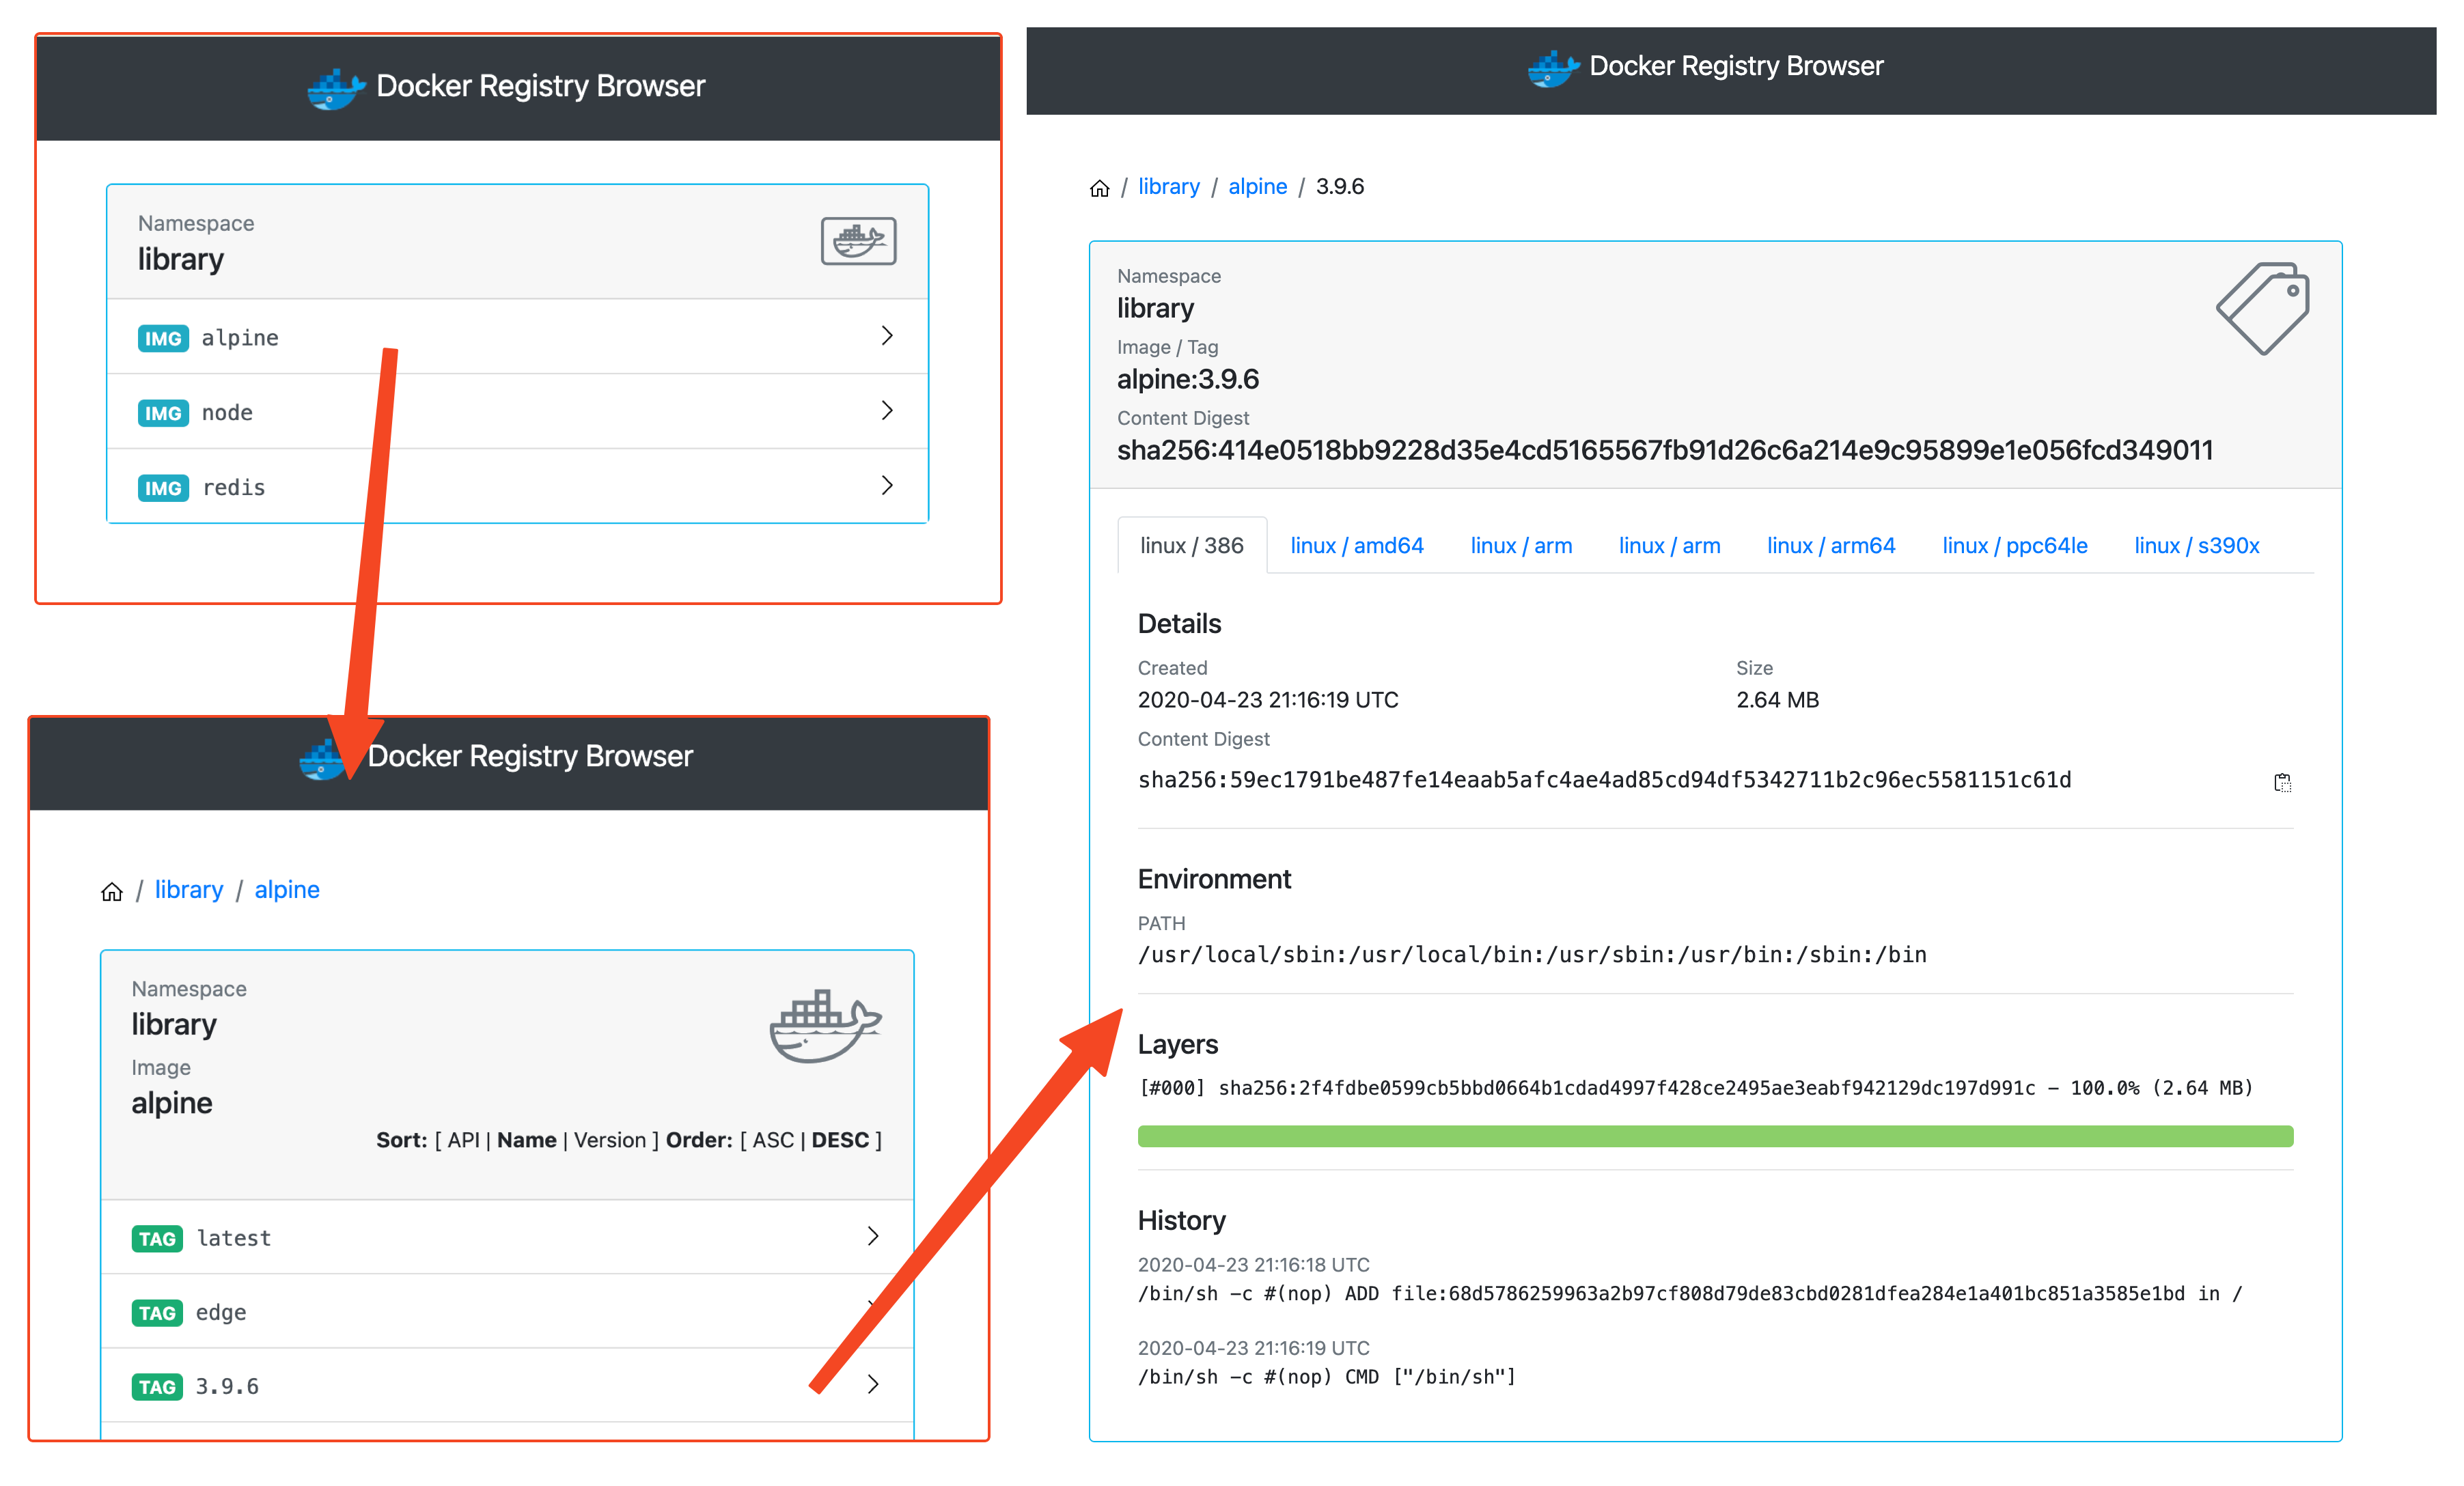The image size is (2464, 1486).
Task: Click Docker whale logo in top-left panel header
Action: tap(336, 88)
